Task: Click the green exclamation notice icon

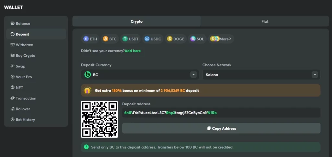Action: coord(86,147)
